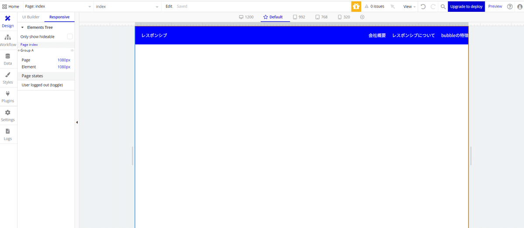Select the 1200 breakpoint tab
The width and height of the screenshot is (524, 228).
pos(246,17)
